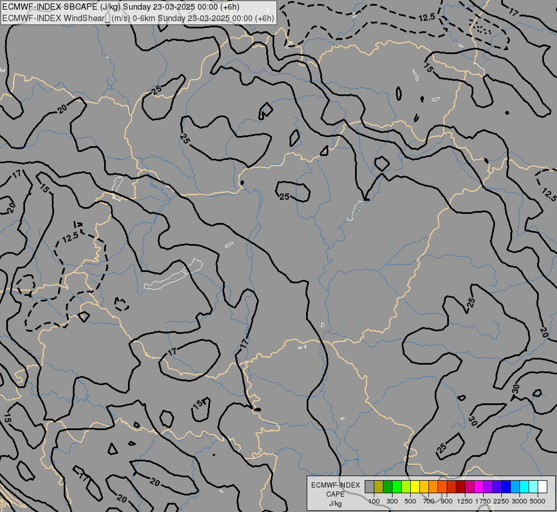Select the dark maroon swatch left of 1250

click(460, 487)
